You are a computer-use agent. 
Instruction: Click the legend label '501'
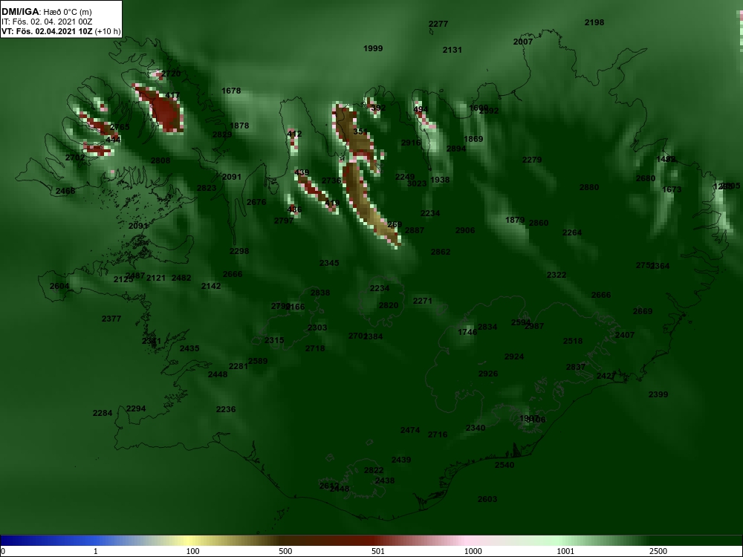(377, 551)
